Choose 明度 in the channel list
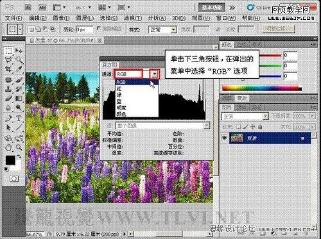The image size is (321, 239). coord(137,108)
